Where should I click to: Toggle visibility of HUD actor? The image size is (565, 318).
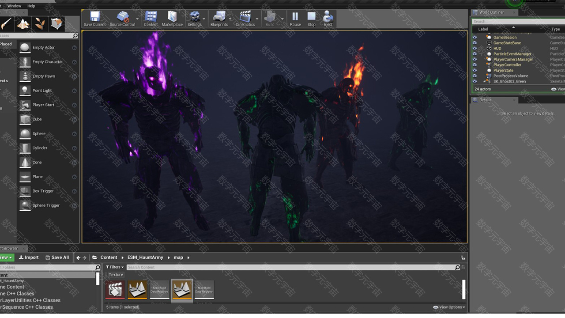pos(475,49)
